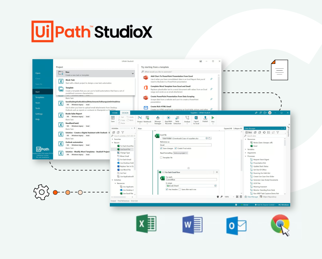Browse for Excel file with folder icon
Image resolution: width=322 pixels, height=259 pixels.
click(x=210, y=138)
